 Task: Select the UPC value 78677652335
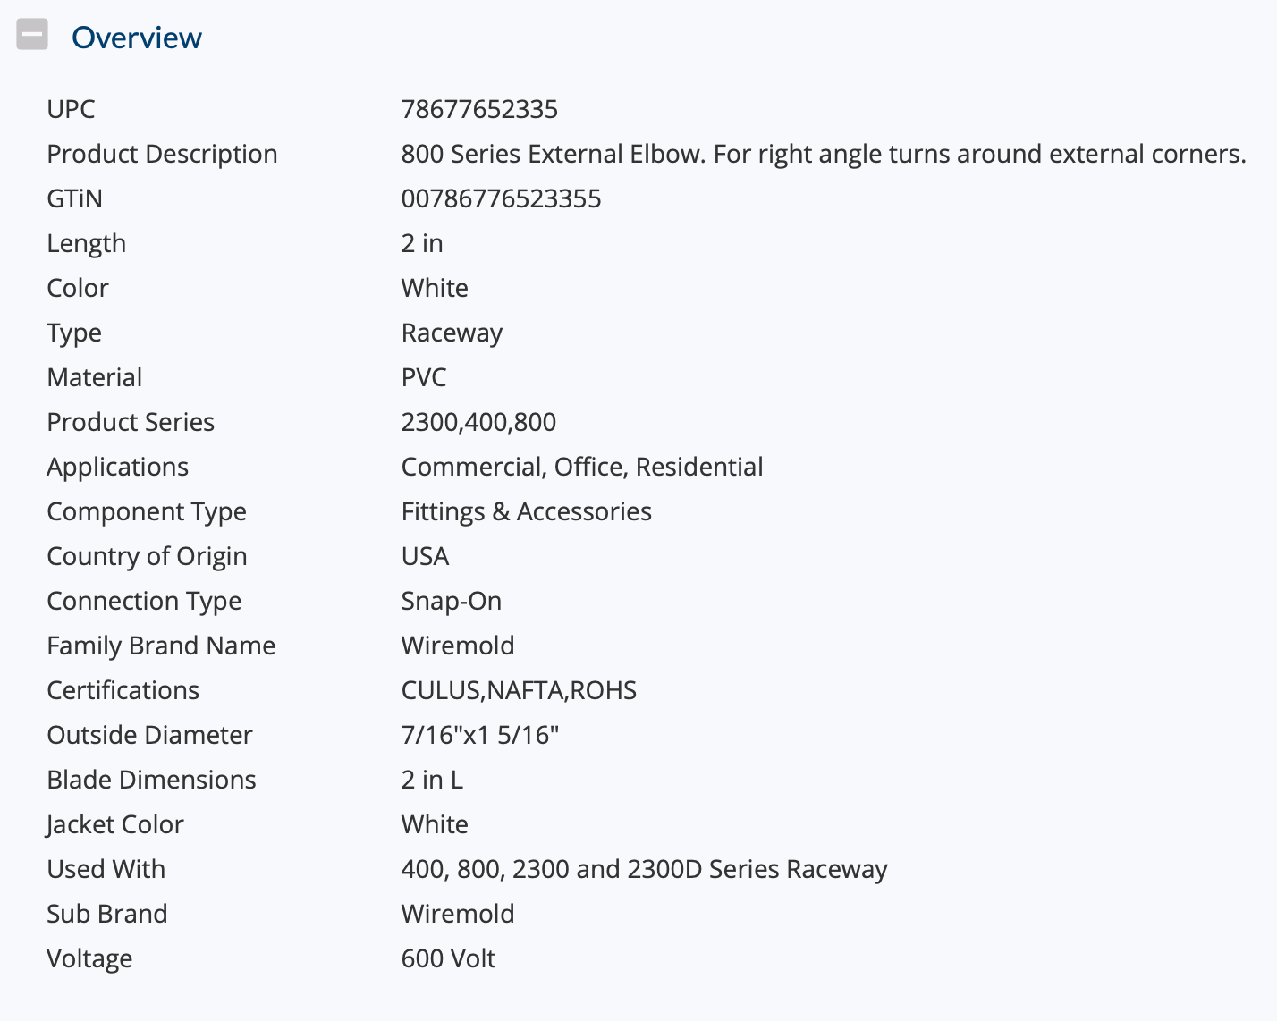coord(479,109)
